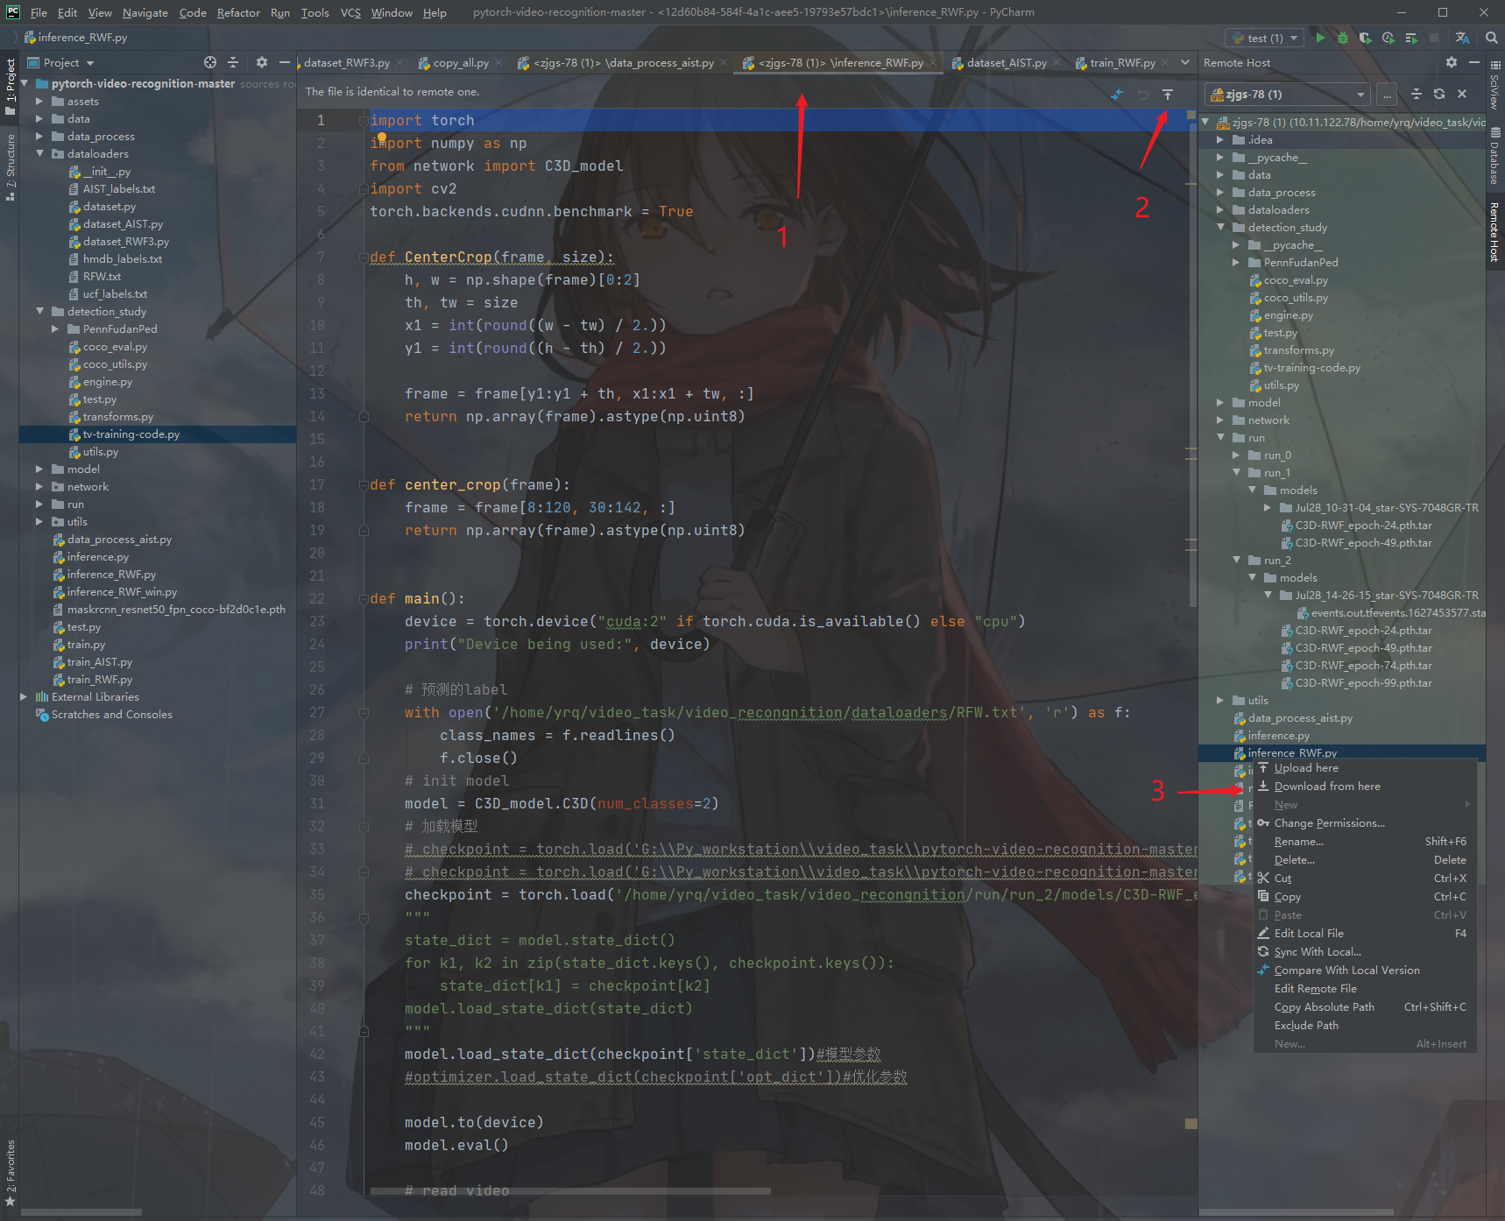Click the profiler run icon
Viewport: 1505px width, 1221px height.
[1388, 38]
